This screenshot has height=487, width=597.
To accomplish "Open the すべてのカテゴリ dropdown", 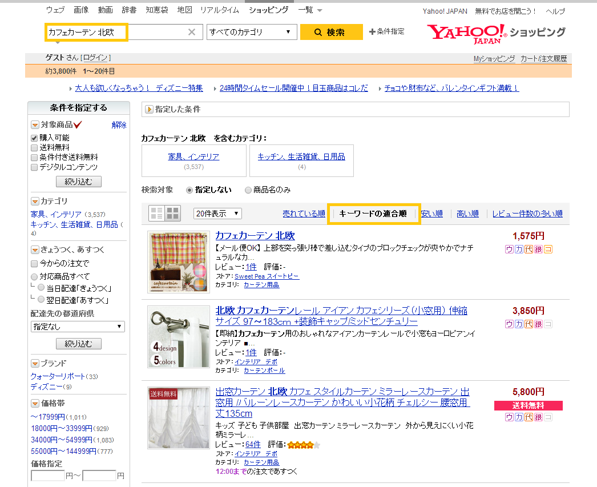I will click(x=251, y=32).
